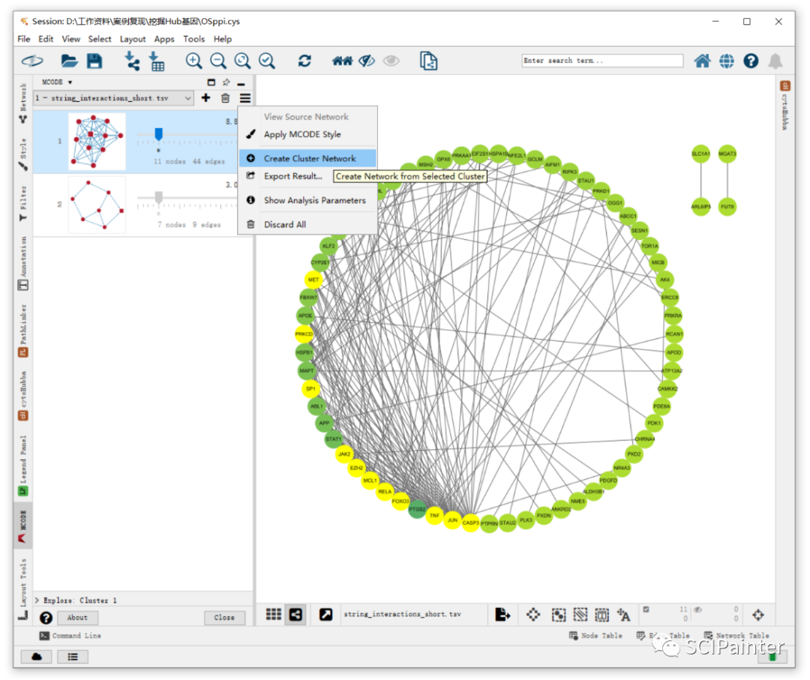Open the Layout menu
This screenshot has width=810, height=680.
pyautogui.click(x=133, y=39)
